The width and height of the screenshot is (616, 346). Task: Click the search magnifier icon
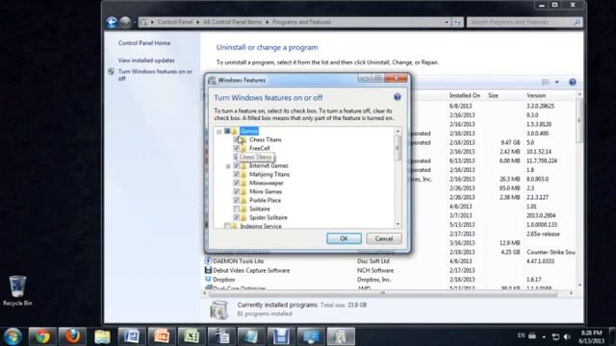coord(577,22)
